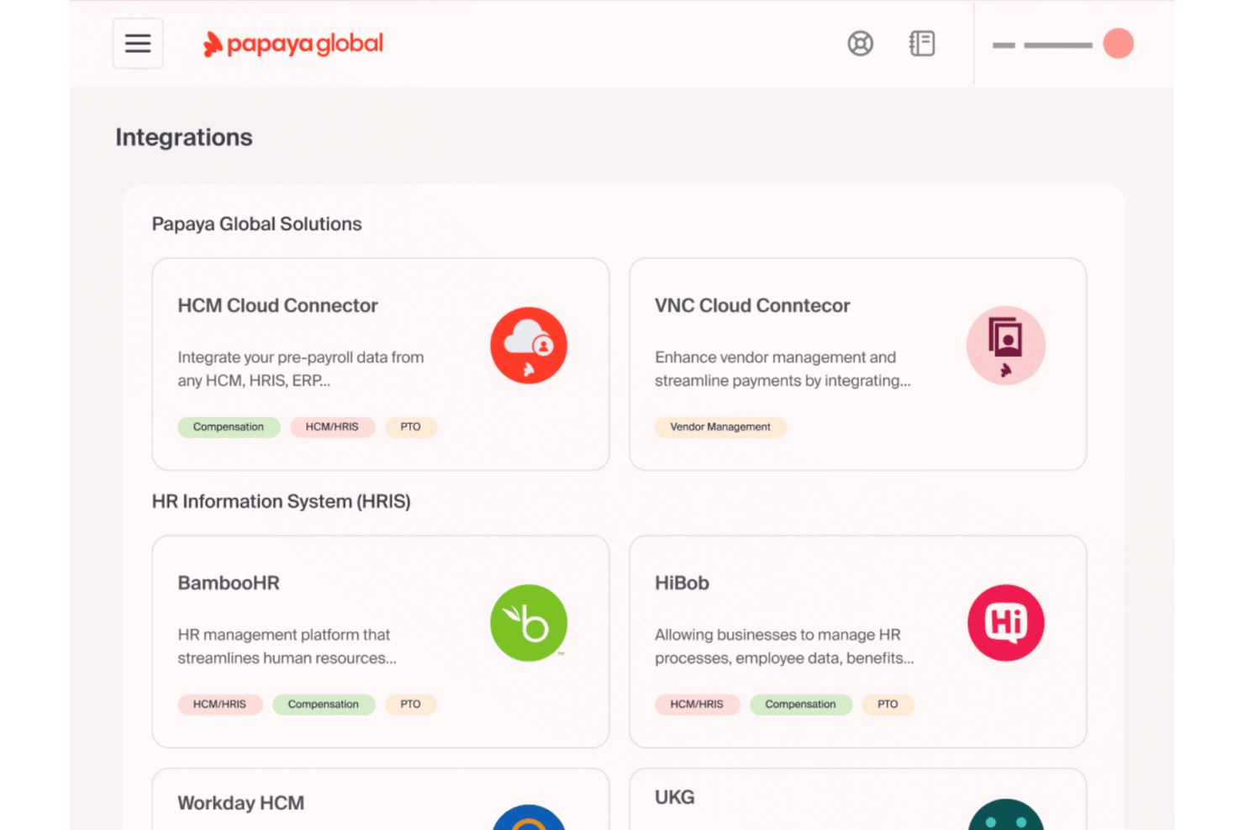Click the Workday HCM blue logo
Viewport: 1244px width, 830px height.
click(529, 817)
